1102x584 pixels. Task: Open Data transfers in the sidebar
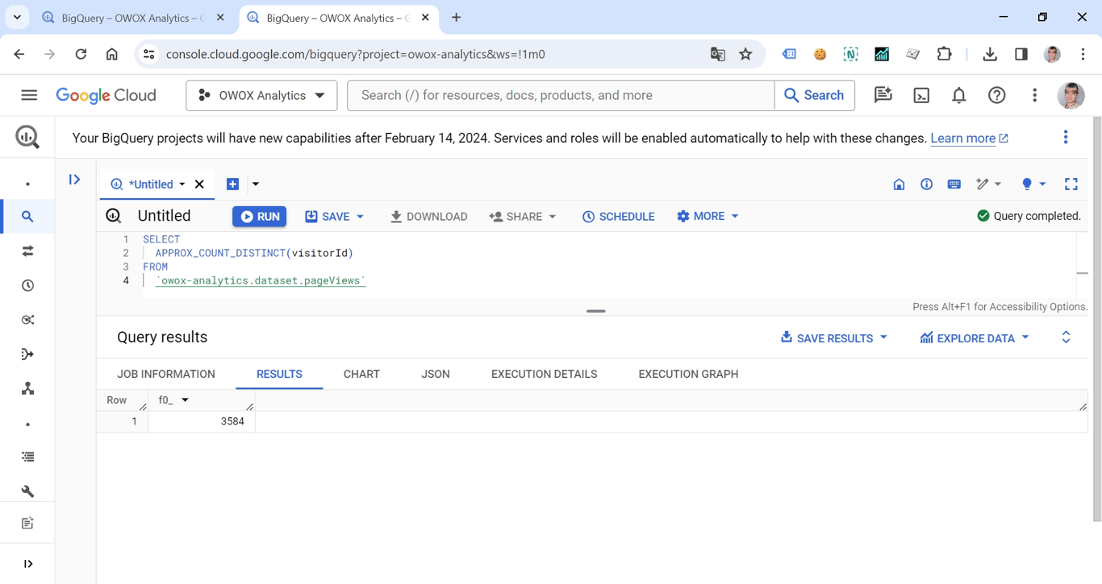pyautogui.click(x=27, y=251)
